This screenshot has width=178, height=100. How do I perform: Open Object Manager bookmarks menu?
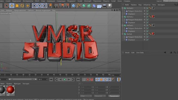[161, 5]
